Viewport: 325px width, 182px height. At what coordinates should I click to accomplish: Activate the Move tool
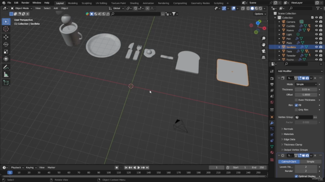[6, 37]
